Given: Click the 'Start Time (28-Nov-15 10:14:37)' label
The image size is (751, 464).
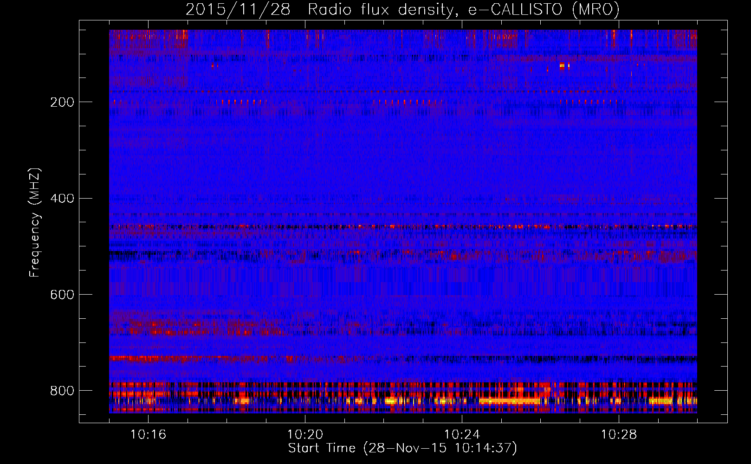Looking at the screenshot, I should point(402,449).
